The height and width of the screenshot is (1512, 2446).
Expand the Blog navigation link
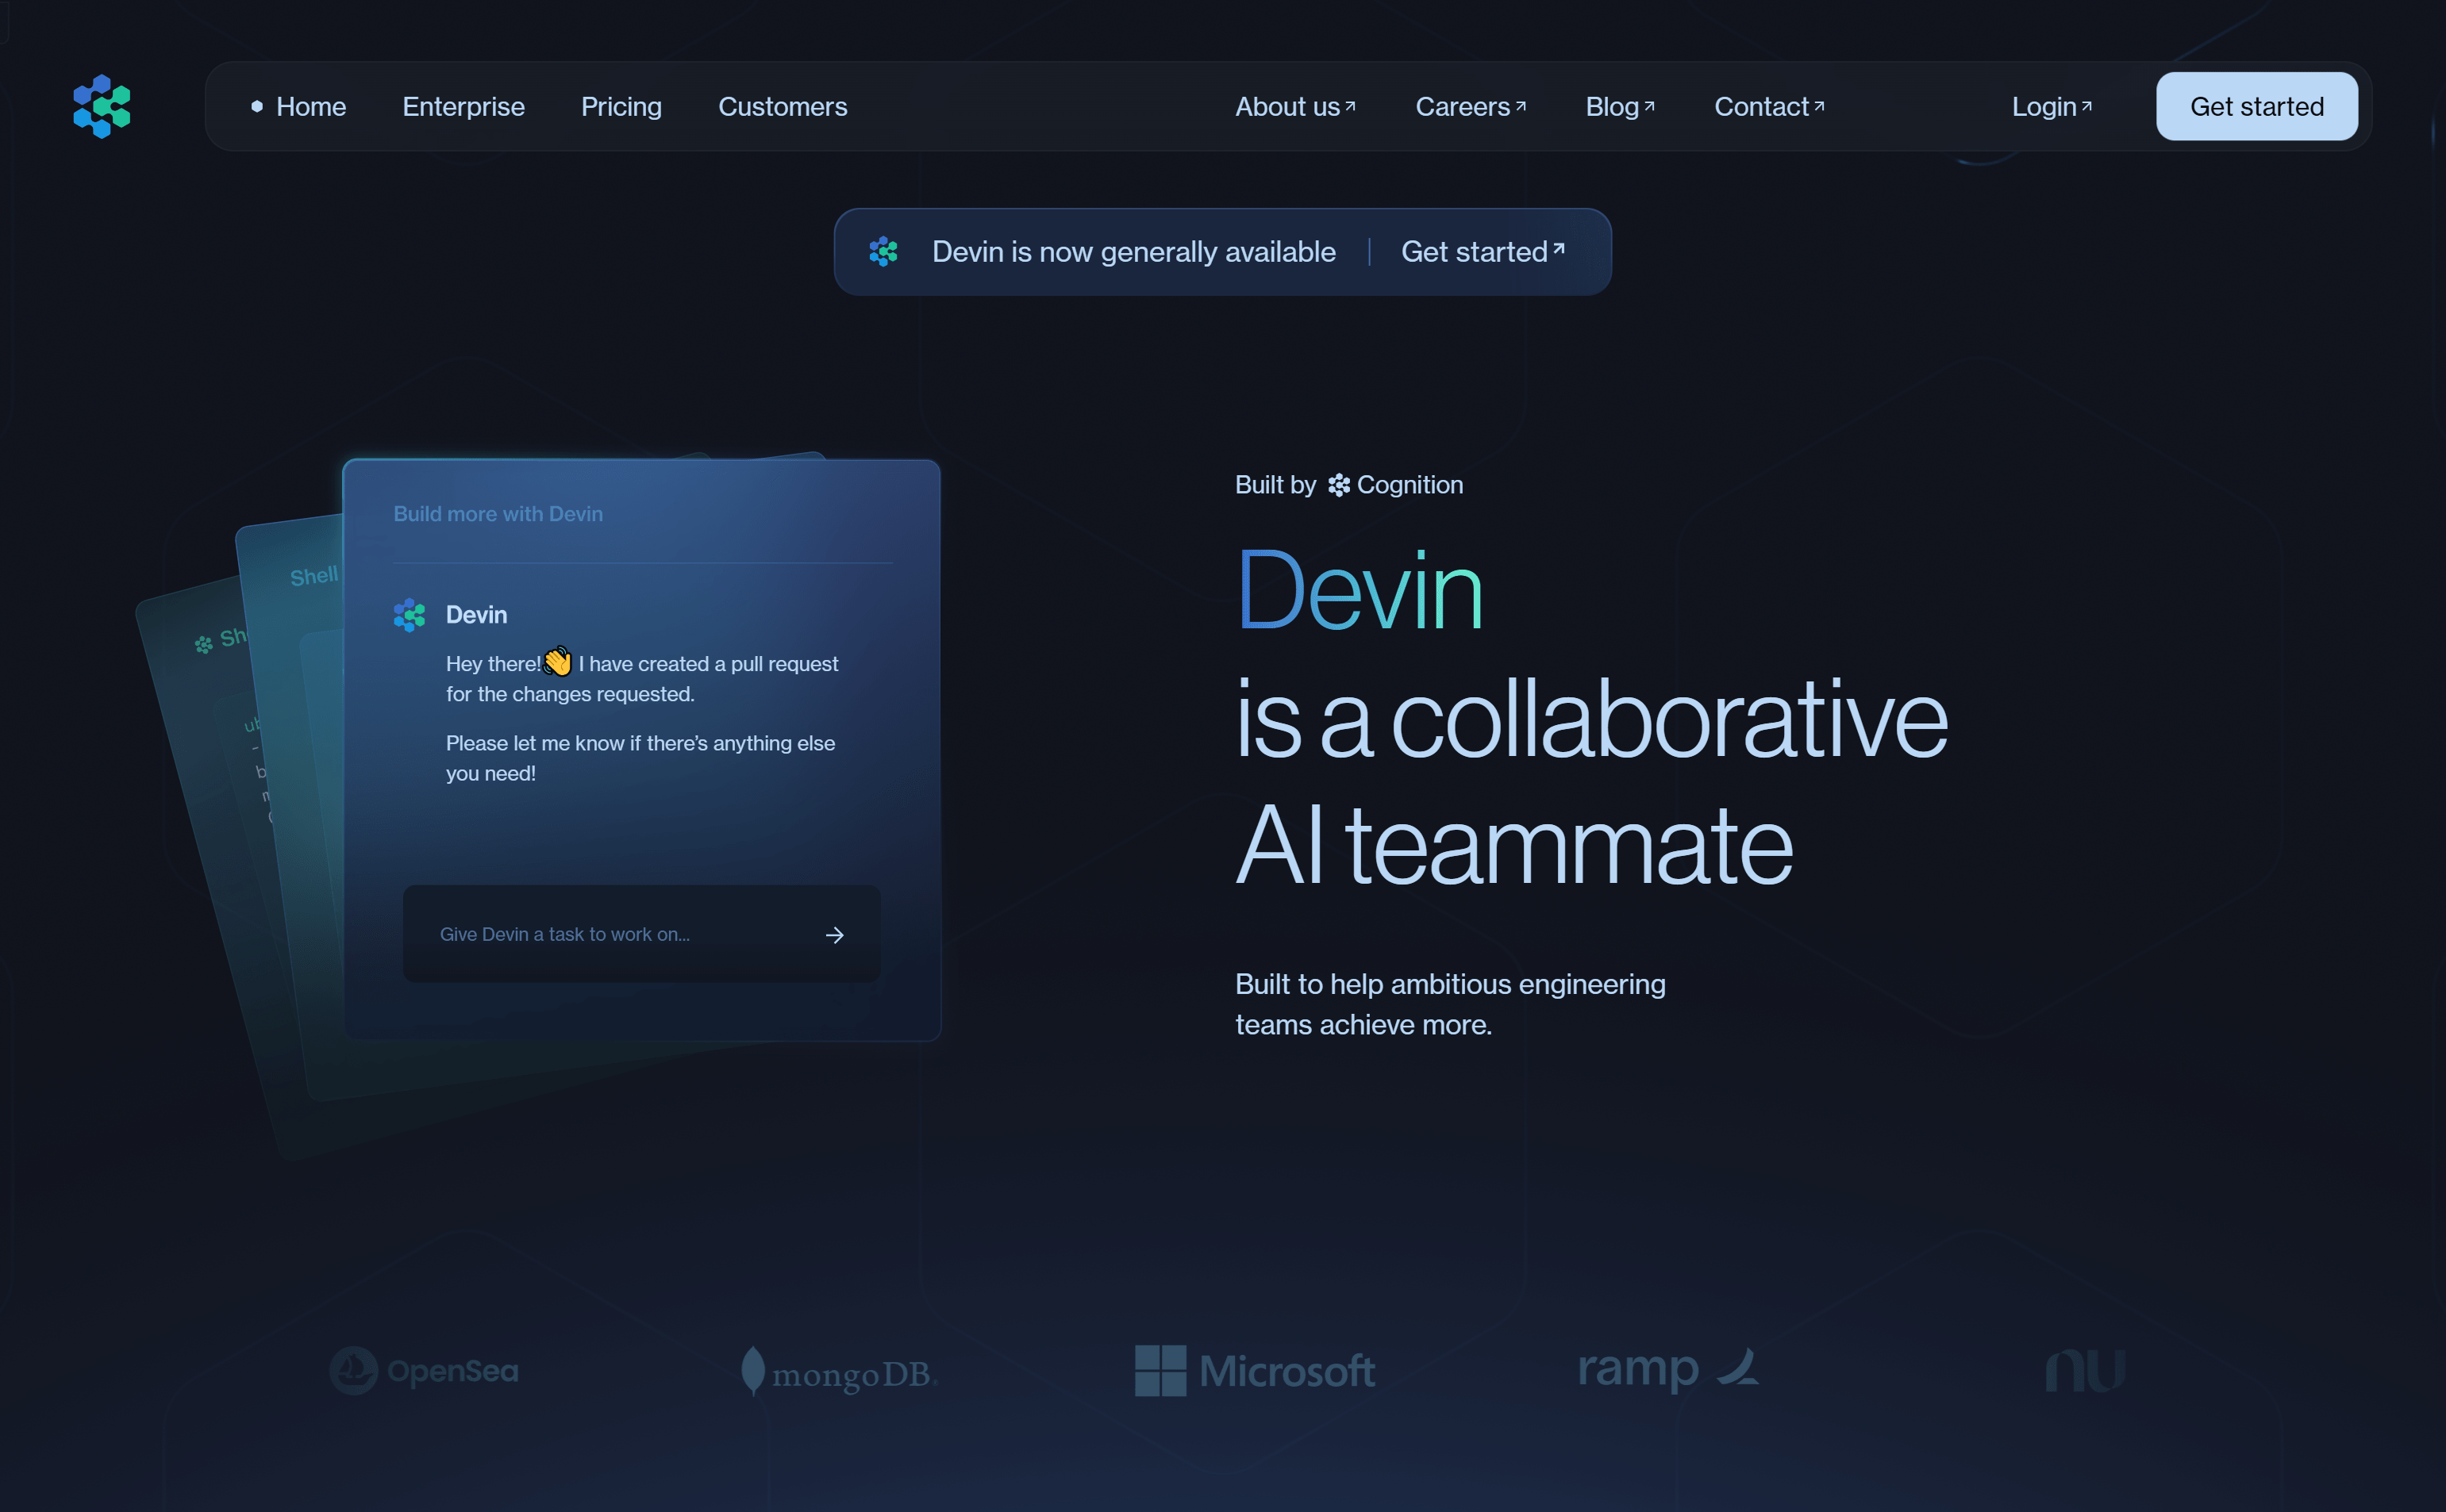[x=1616, y=106]
